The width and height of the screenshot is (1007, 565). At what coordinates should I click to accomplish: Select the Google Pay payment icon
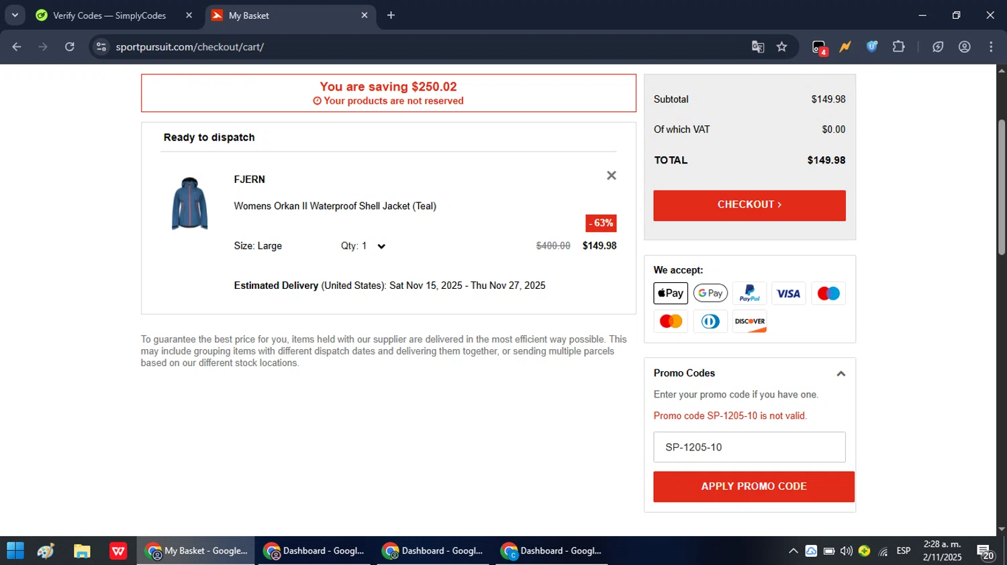coord(710,294)
